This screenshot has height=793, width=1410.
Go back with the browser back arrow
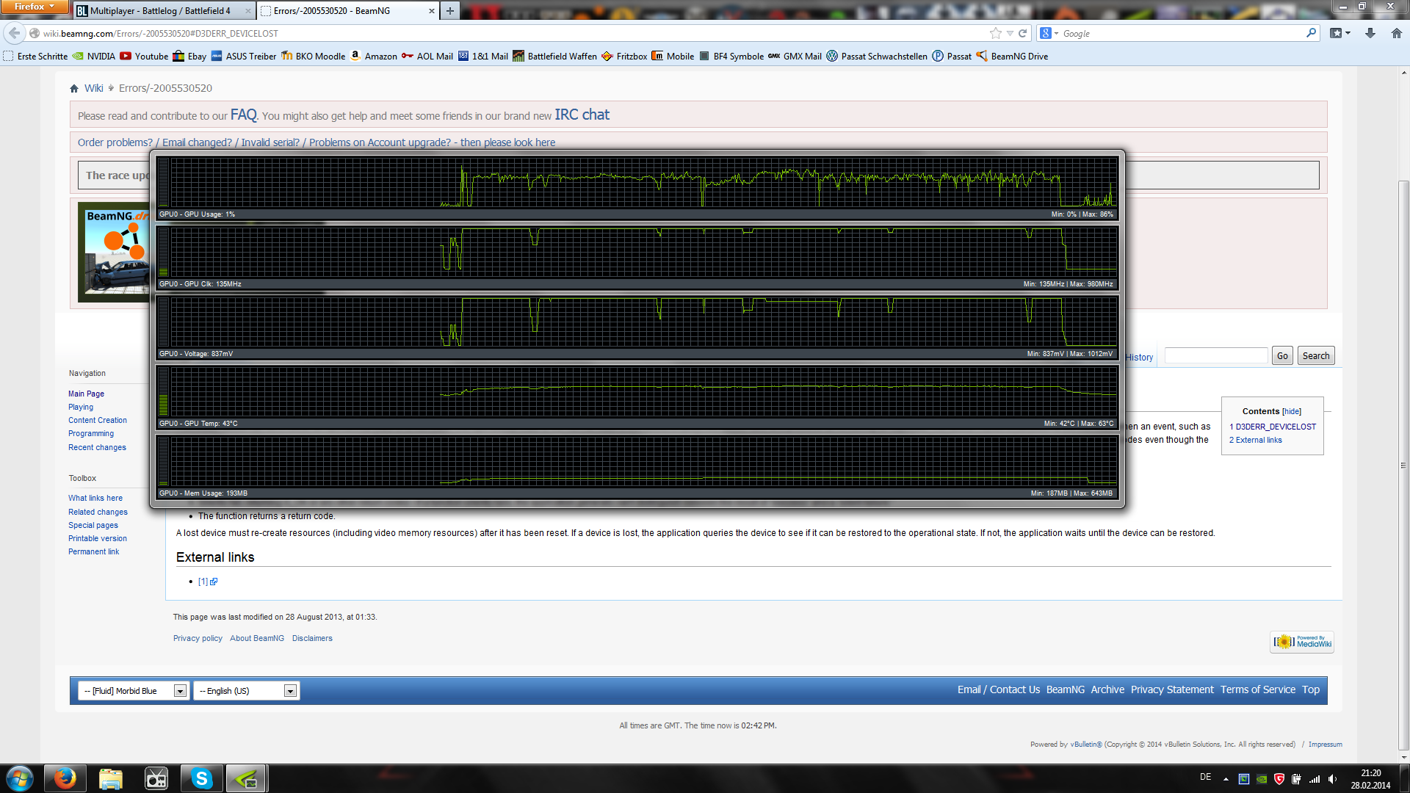click(x=14, y=33)
